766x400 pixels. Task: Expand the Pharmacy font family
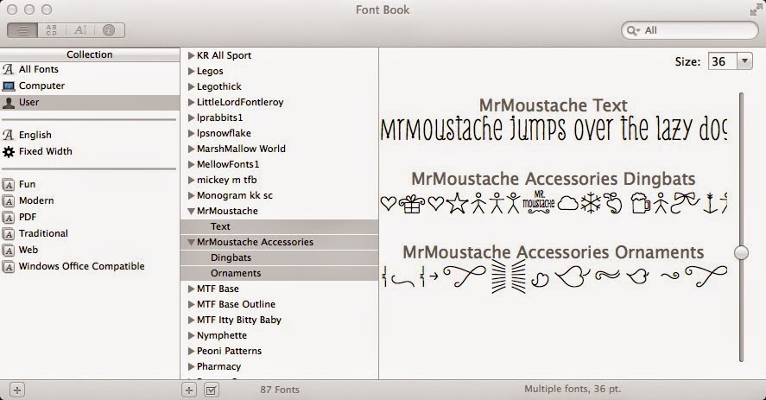click(191, 367)
